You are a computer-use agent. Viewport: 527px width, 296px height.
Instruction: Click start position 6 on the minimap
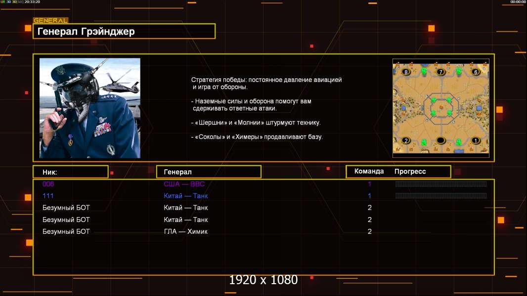click(476, 72)
